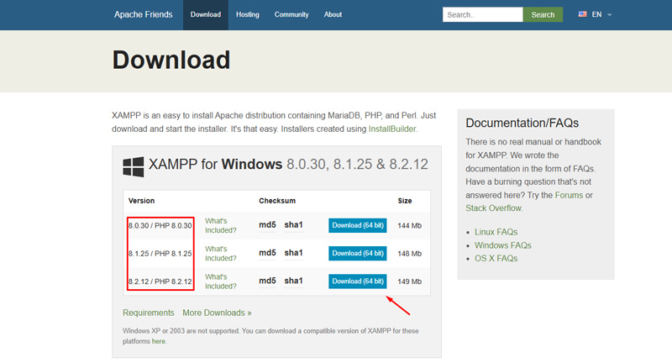Open the Requirements link
The width and height of the screenshot is (672, 363).
coord(149,313)
